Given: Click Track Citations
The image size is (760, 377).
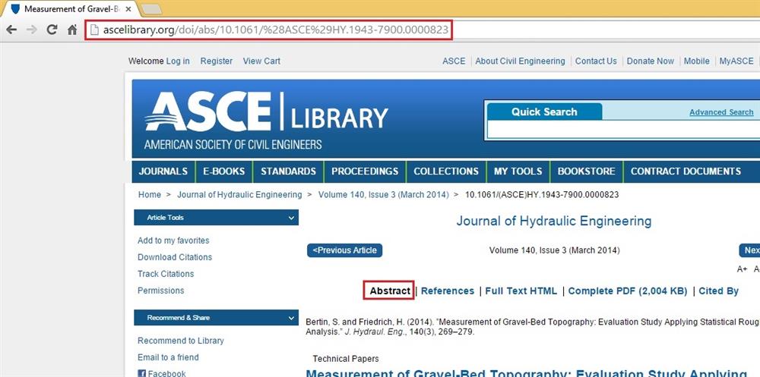Looking at the screenshot, I should pos(166,274).
